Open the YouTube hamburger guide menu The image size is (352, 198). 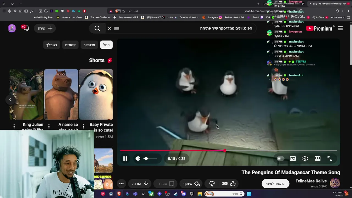(x=340, y=28)
